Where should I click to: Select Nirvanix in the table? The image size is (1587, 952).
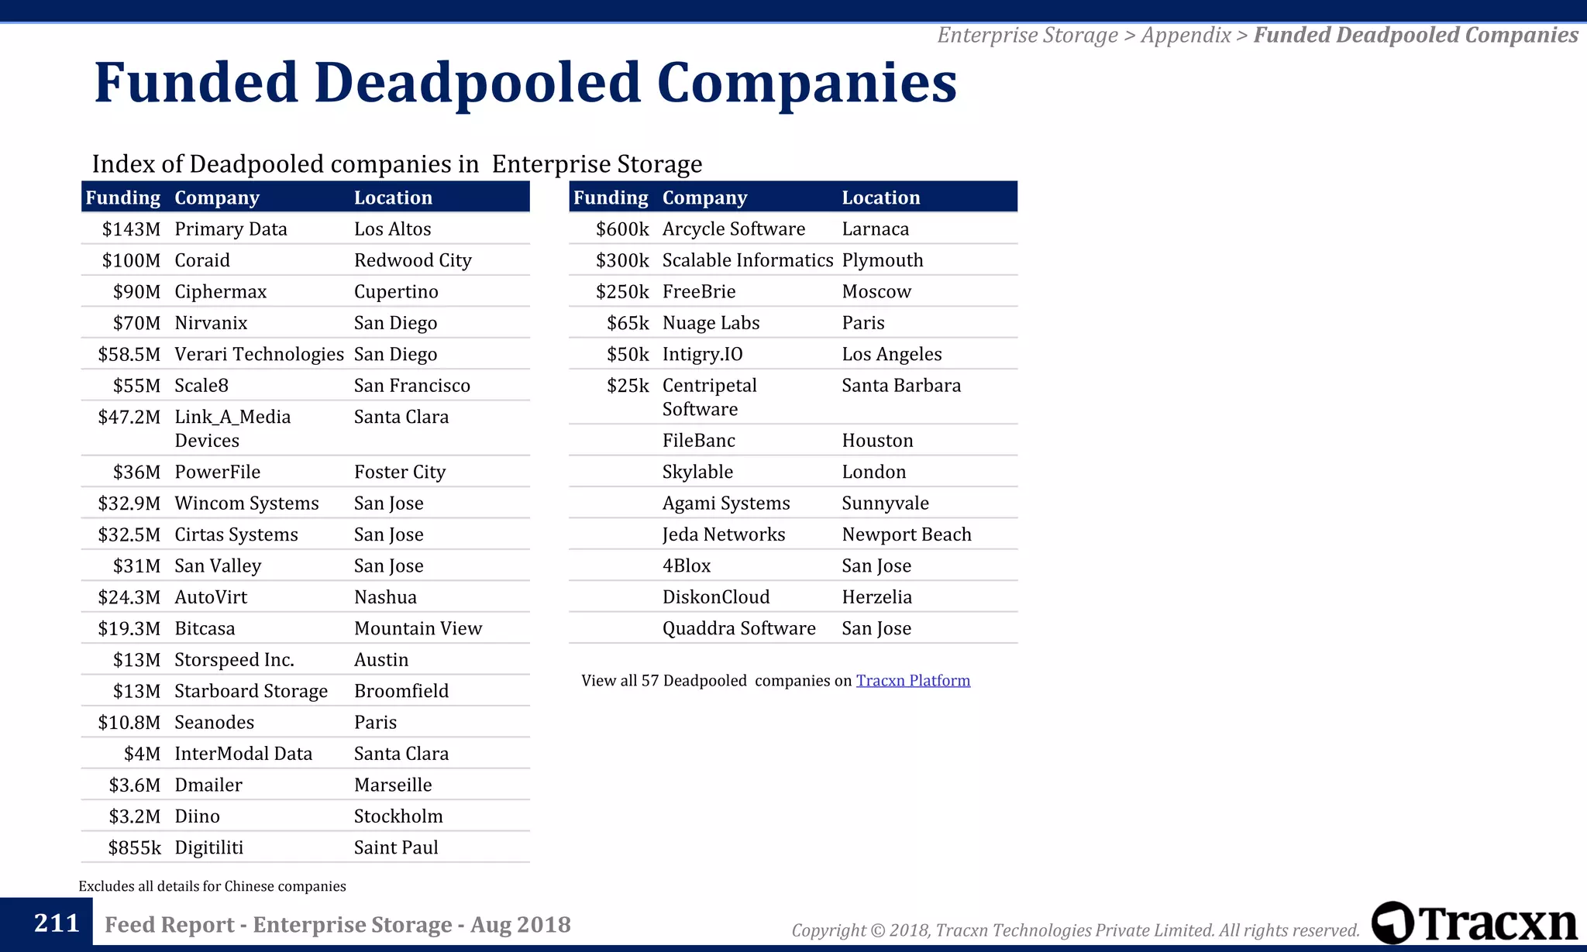[x=211, y=323]
